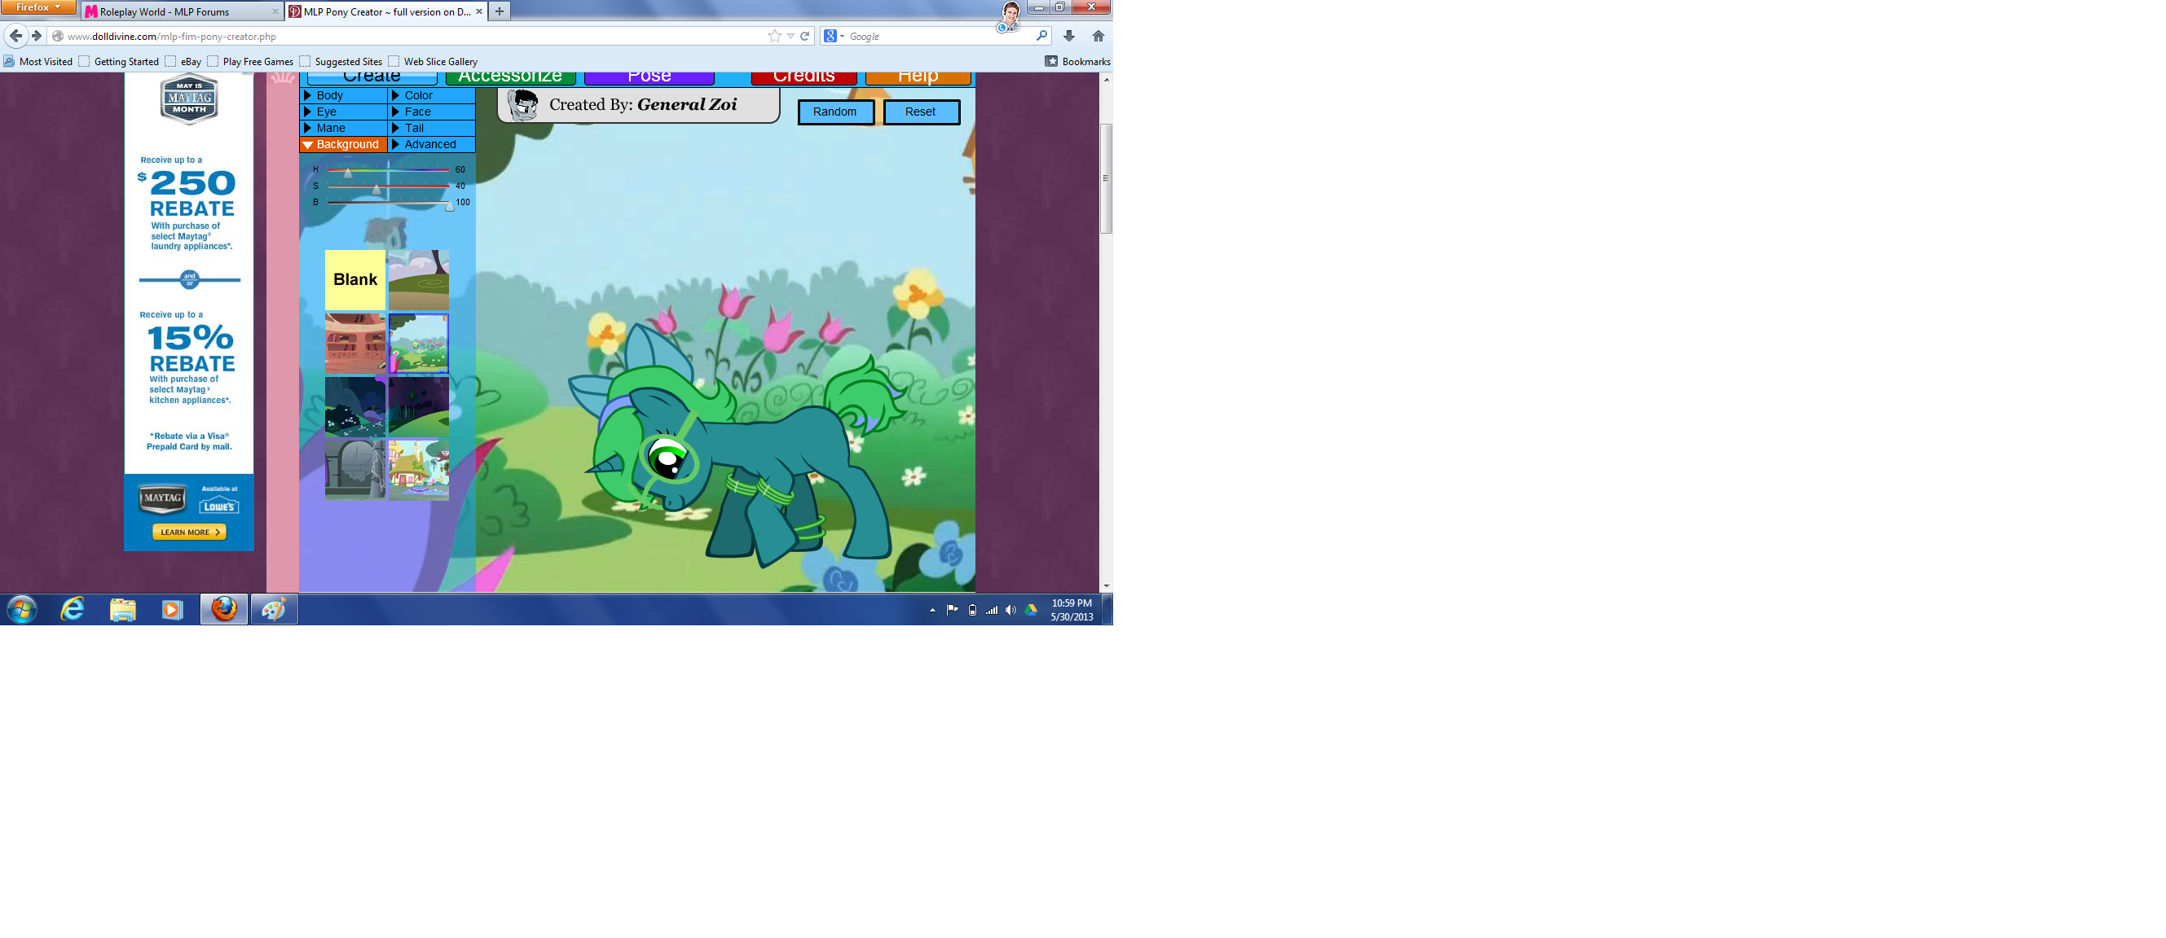This screenshot has width=2166, height=938.
Task: Go to the Home page icon
Action: 1098,36
